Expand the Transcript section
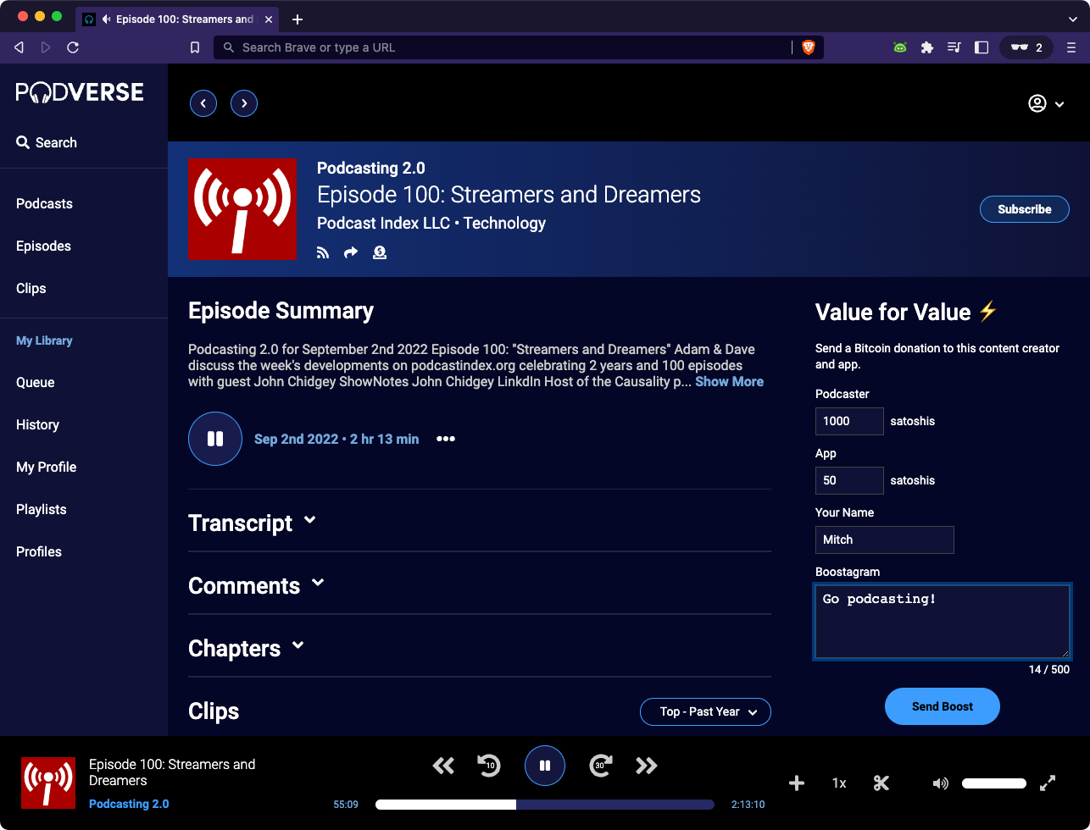This screenshot has height=830, width=1090. (252, 523)
